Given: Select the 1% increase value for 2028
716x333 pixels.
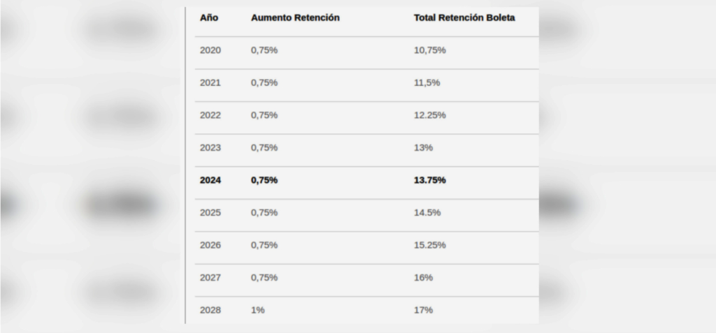Looking at the screenshot, I should point(258,310).
